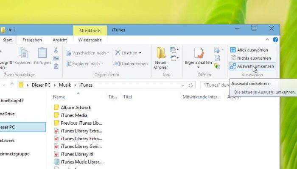Click the Einfügen paste icon
Viewport: 297px width, 169px height.
[42, 53]
